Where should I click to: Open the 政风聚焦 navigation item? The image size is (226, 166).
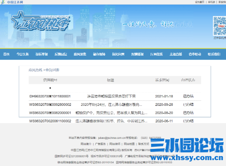pos(80,54)
